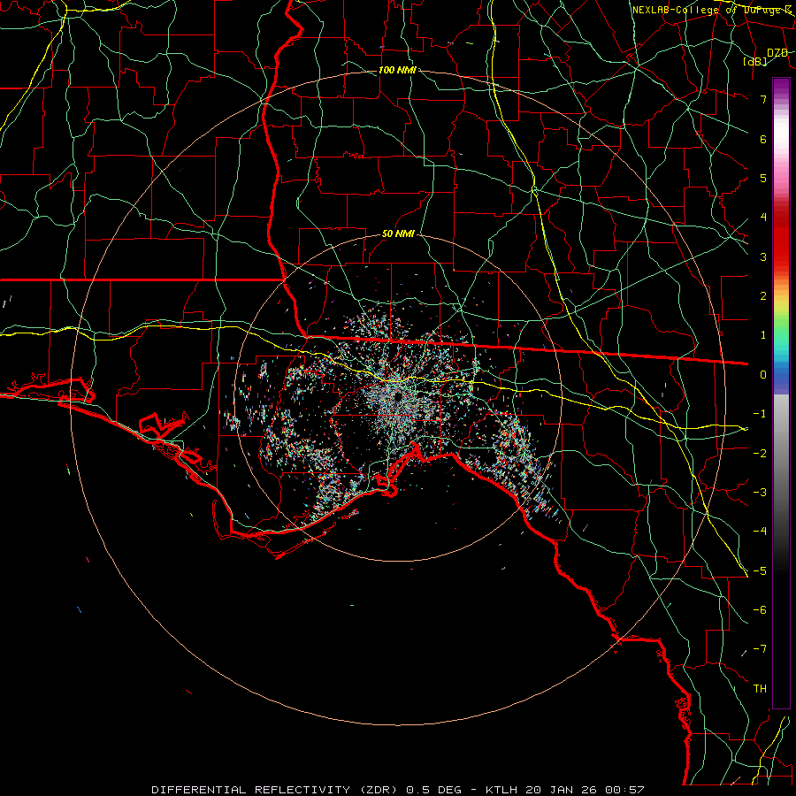796x796 pixels.
Task: Click the "-3" tick label on the color scale
Action: [760, 493]
